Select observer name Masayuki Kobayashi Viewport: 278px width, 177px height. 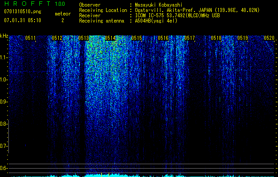click(159, 5)
